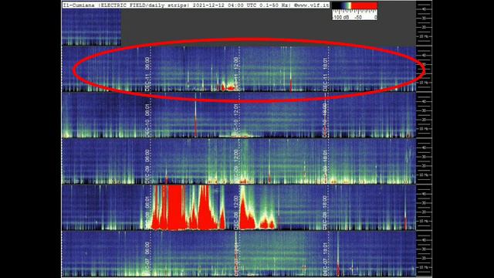Click the dB color scale legend bar
The height and width of the screenshot is (278, 494).
pyautogui.click(x=354, y=5)
